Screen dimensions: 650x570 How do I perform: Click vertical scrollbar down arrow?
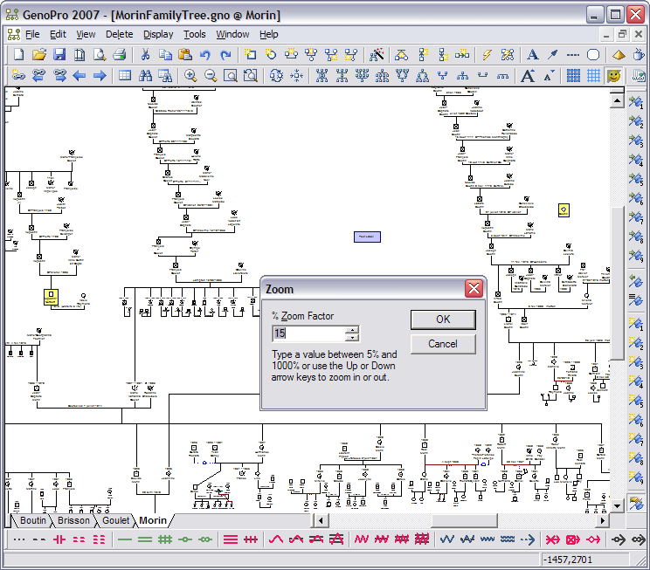[x=618, y=505]
